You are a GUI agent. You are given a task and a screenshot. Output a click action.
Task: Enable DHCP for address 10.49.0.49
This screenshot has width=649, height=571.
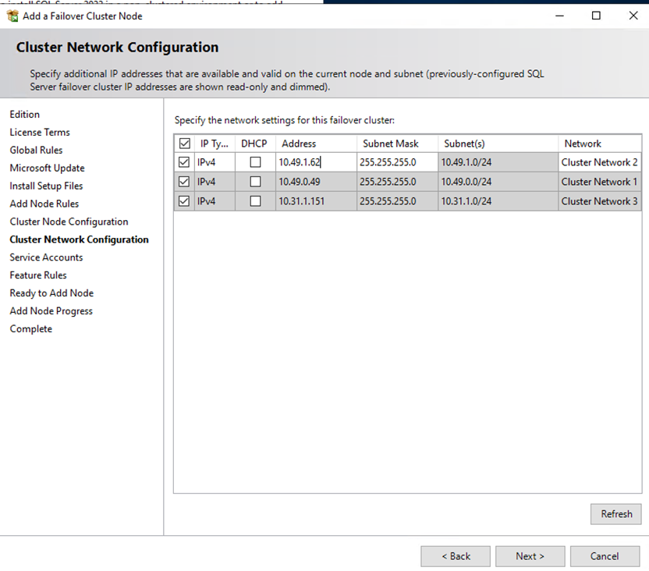coord(255,182)
